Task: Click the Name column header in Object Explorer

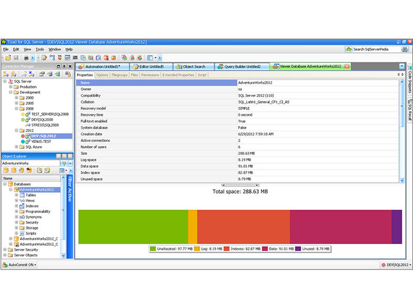Action: coord(31,178)
